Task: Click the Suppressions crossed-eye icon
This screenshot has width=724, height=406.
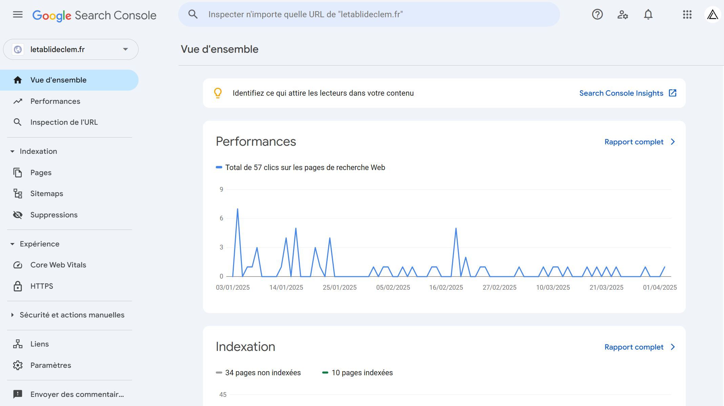Action: click(18, 215)
